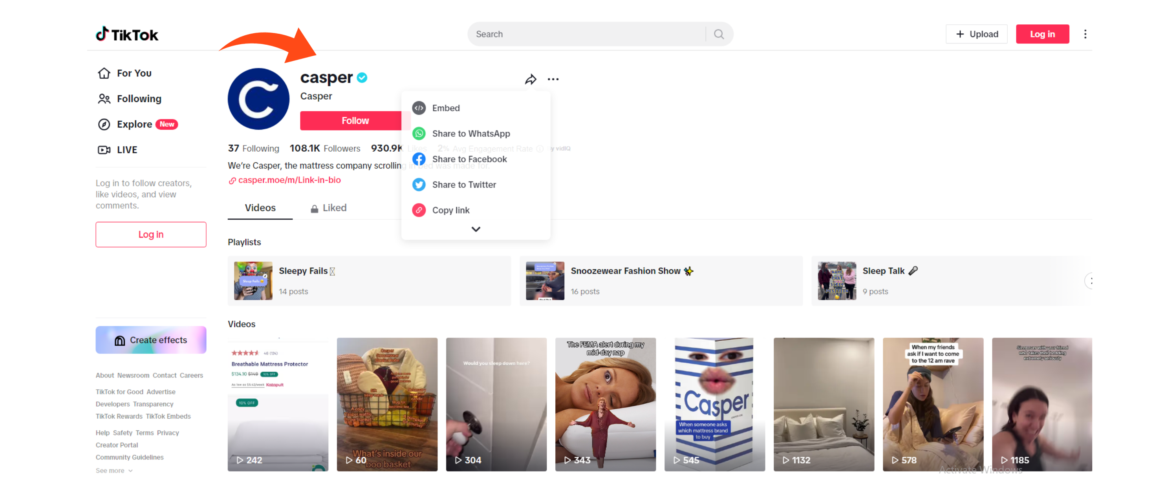The height and width of the screenshot is (490, 1166).
Task: Open the profile more options ellipsis
Action: click(x=553, y=80)
